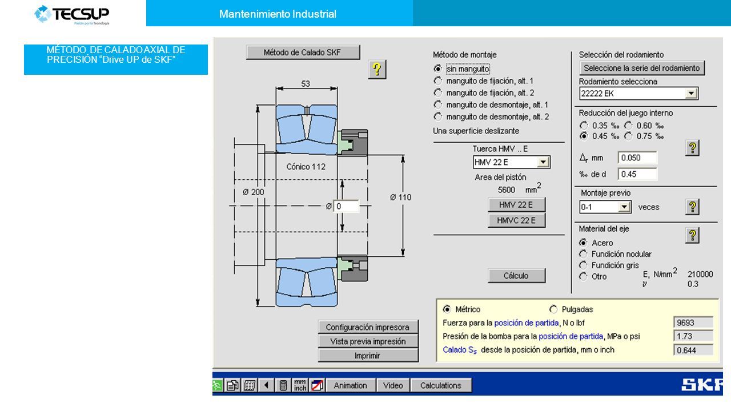Click the 'Area del pistón' label

click(501, 177)
